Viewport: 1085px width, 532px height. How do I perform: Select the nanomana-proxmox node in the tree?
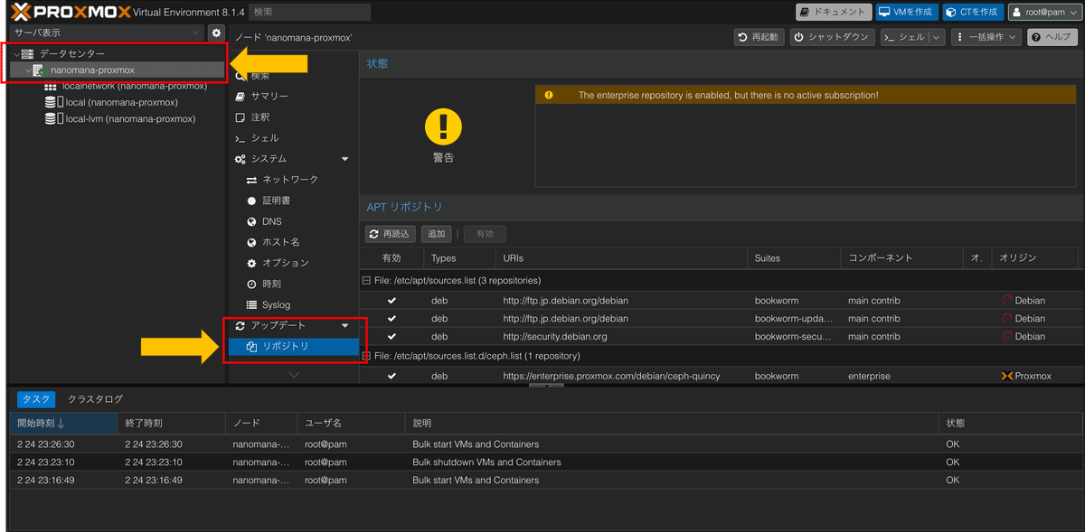(92, 70)
